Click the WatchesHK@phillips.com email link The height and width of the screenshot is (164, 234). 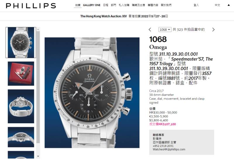(169, 149)
